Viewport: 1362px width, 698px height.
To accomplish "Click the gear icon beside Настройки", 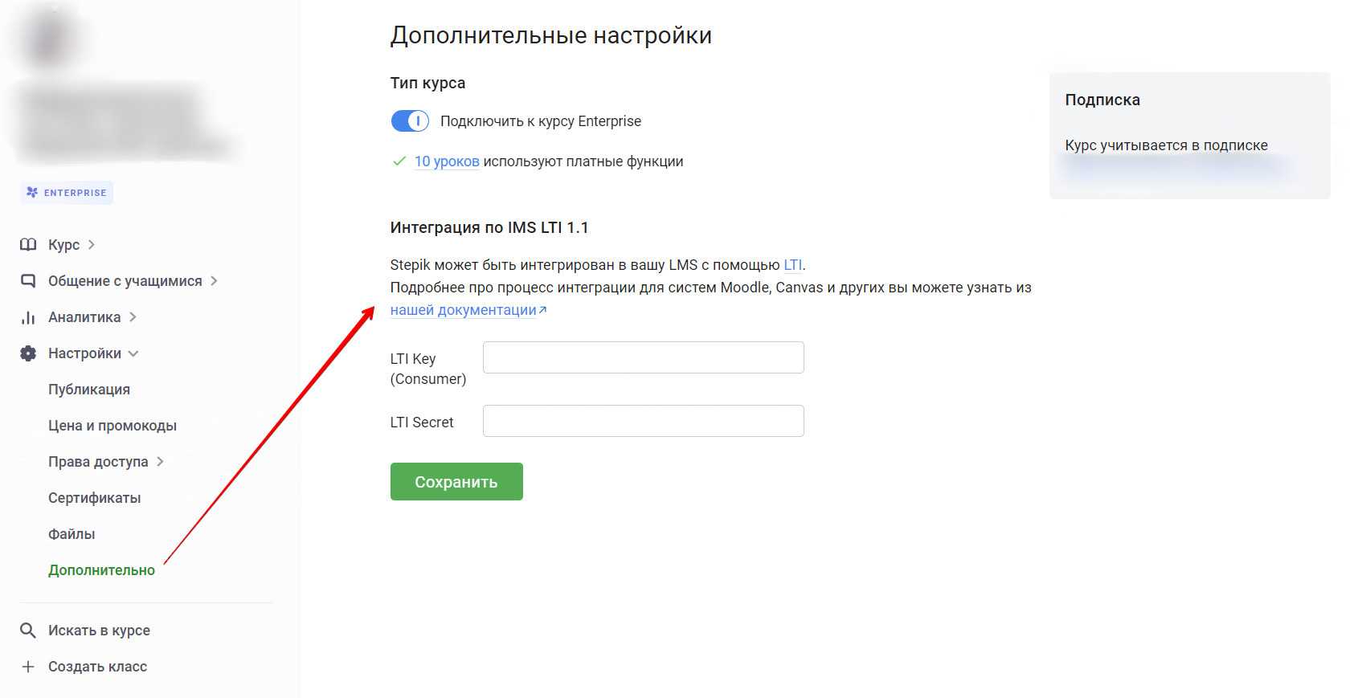I will (x=28, y=353).
